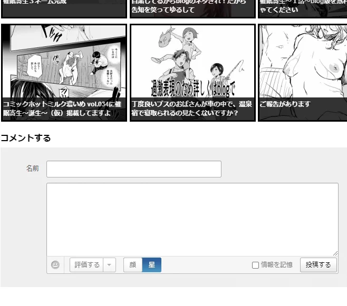This screenshot has width=347, height=306.
Task: Open the コミックホットミルク濃いめ vol.034に催 title link
Action: click(x=62, y=108)
